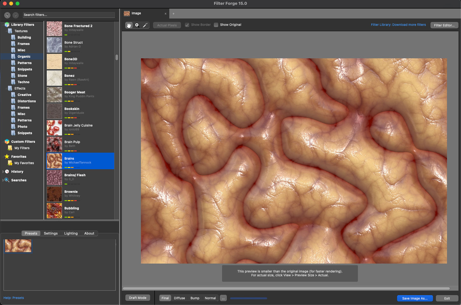Open the more render maps menu
This screenshot has height=305, width=461.
point(223,298)
